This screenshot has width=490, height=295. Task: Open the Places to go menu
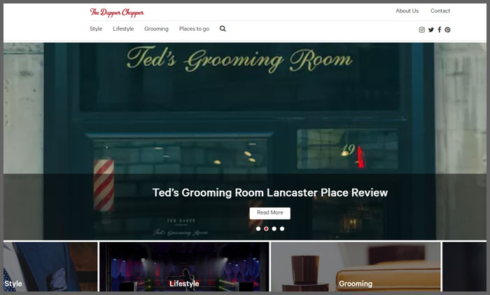(194, 29)
